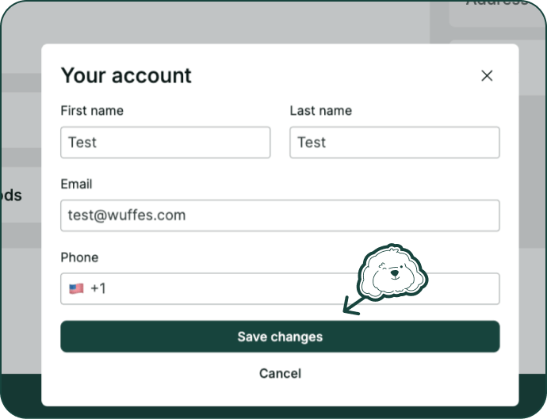Click the Email label

pyautogui.click(x=76, y=184)
